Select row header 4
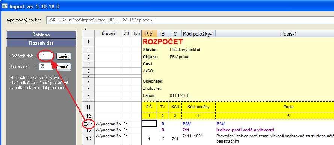 [x=88, y=64]
